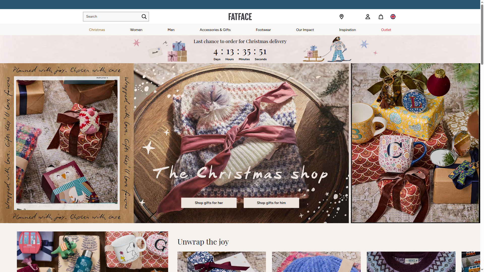Click the blue knitted hat product image
Image resolution: width=484 pixels, height=272 pixels.
click(316, 262)
